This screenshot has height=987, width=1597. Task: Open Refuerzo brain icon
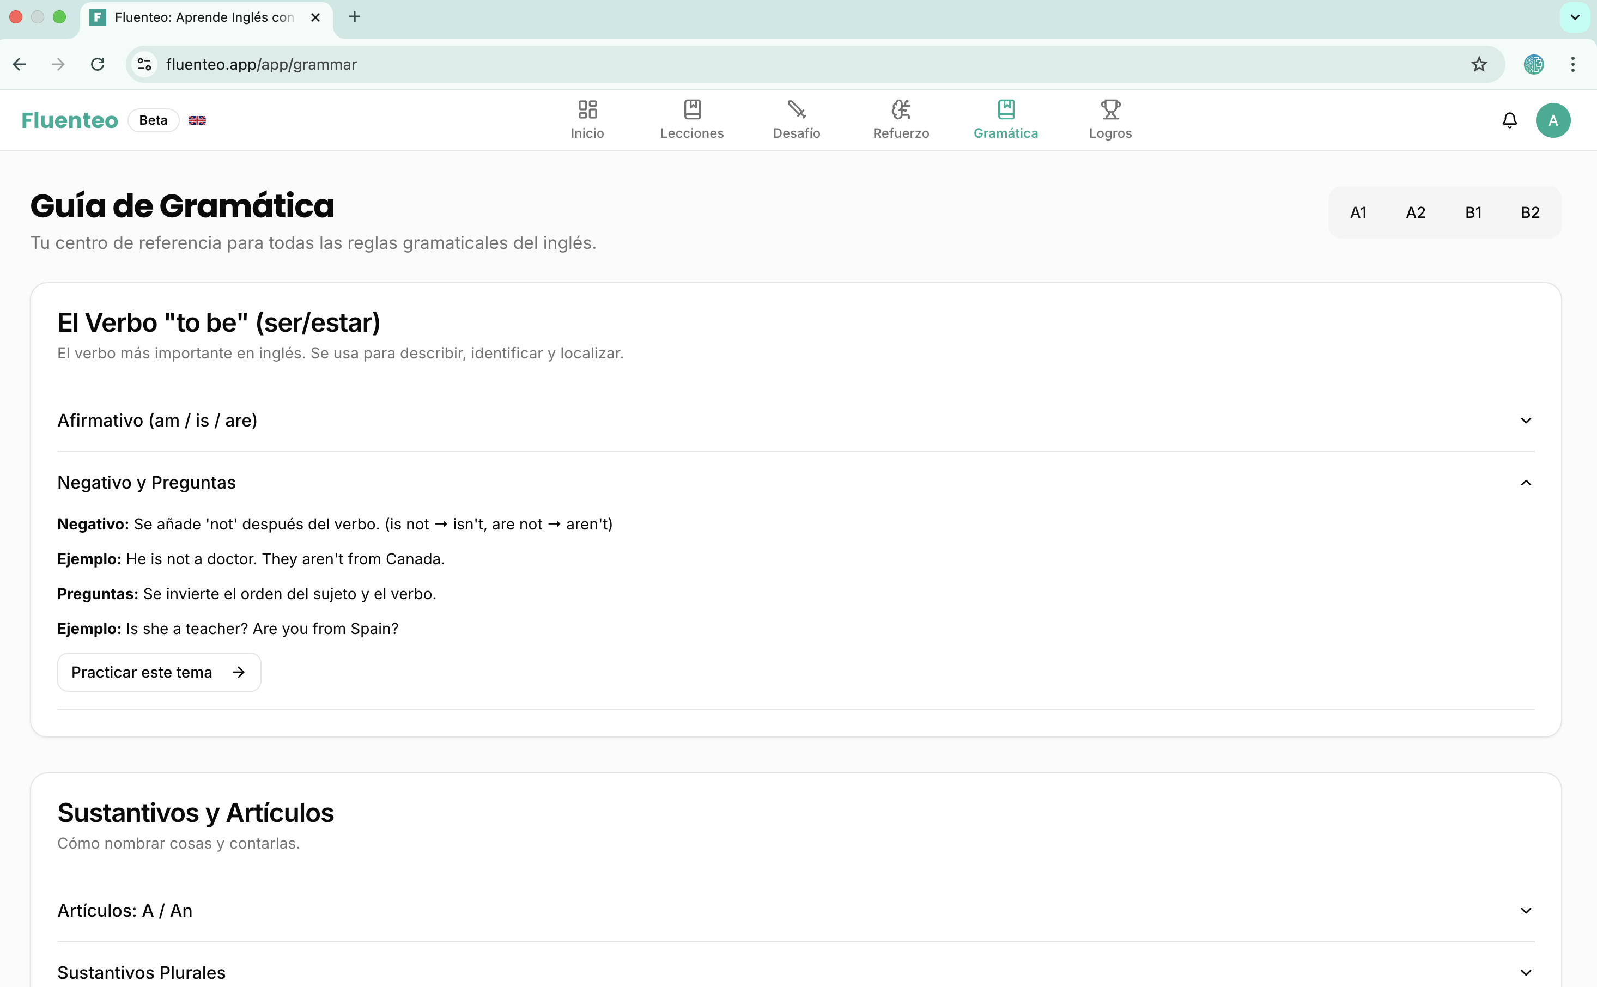pos(900,109)
